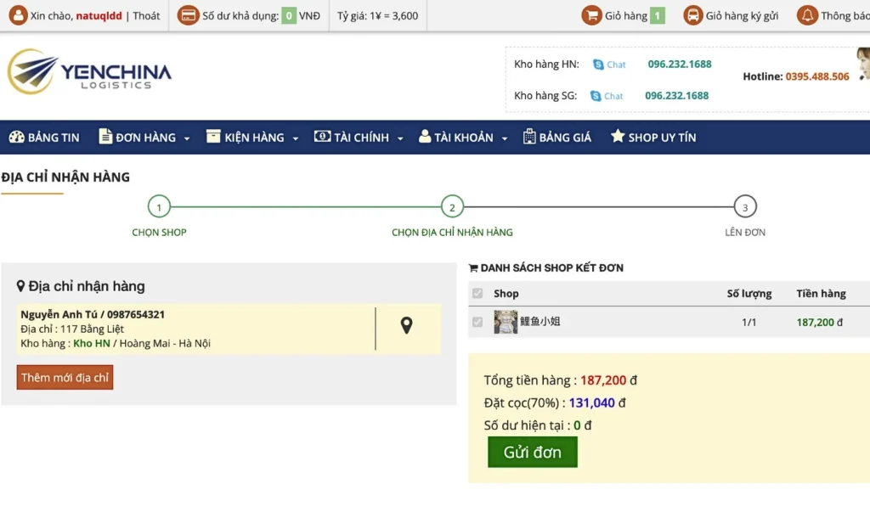Open the TÀI KHOẢN dropdown menu
The width and height of the screenshot is (870, 529).
[463, 138]
